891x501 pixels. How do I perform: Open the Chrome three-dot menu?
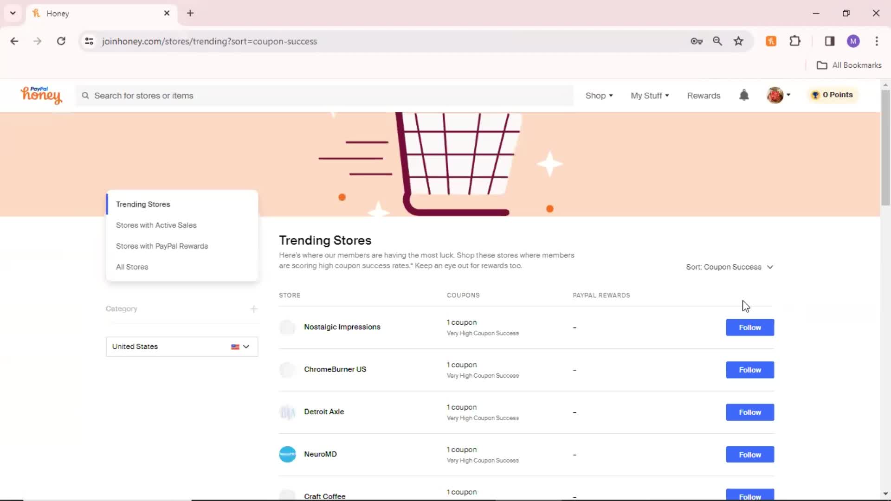(x=877, y=41)
